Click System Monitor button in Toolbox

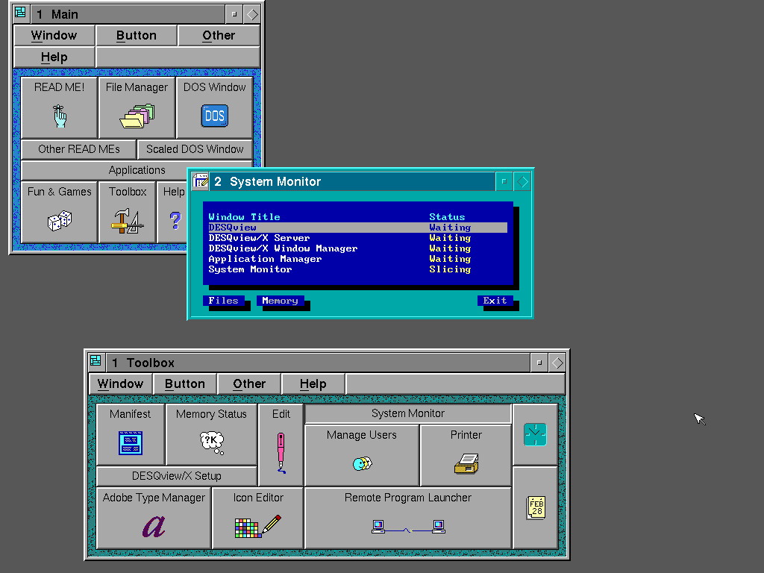tap(408, 413)
